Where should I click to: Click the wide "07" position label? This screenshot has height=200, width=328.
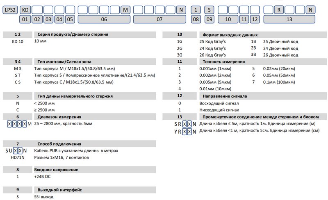click(159, 19)
